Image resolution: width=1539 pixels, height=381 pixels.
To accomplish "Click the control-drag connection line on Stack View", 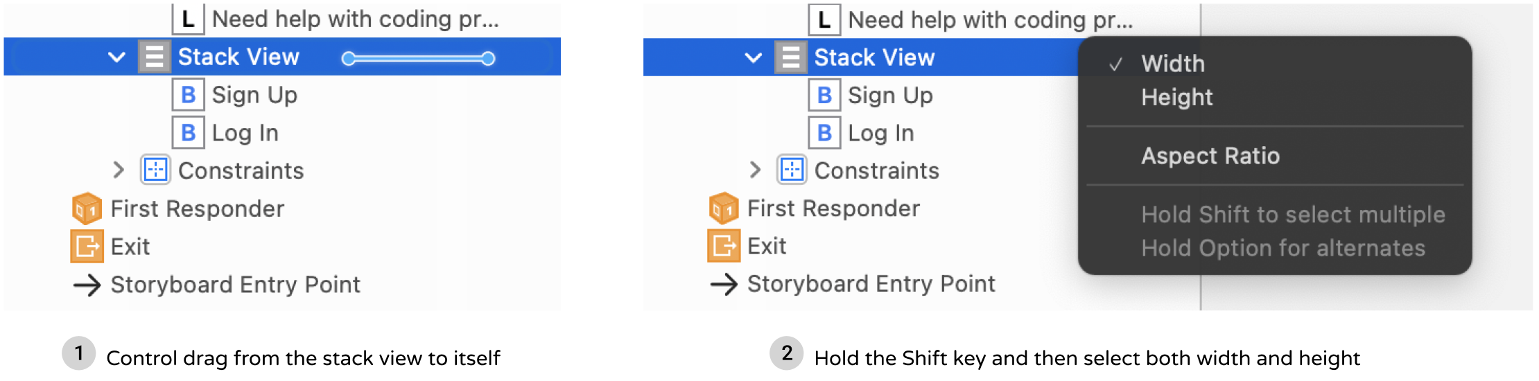I will pos(418,59).
